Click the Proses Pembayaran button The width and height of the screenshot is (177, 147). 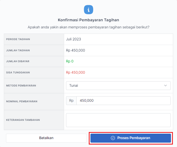coord(131,138)
